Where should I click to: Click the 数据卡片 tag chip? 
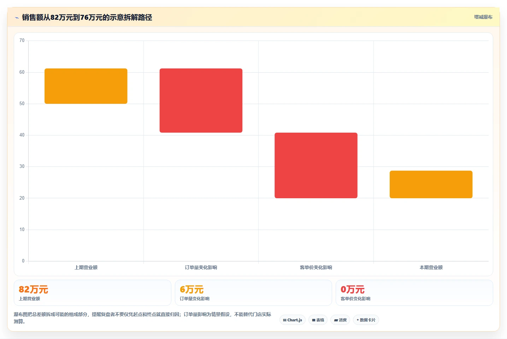click(366, 320)
